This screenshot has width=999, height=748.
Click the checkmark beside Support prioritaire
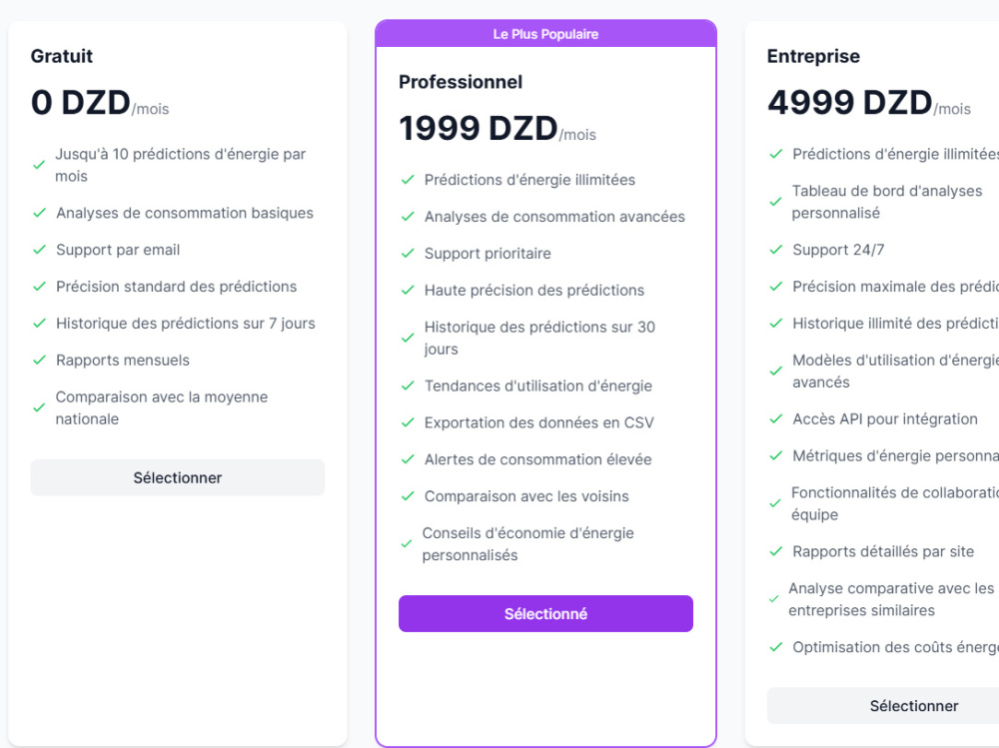point(408,253)
